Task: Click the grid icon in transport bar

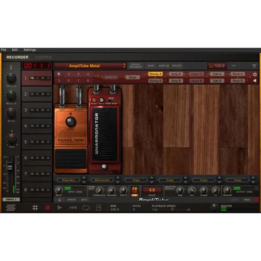Action: (35, 208)
